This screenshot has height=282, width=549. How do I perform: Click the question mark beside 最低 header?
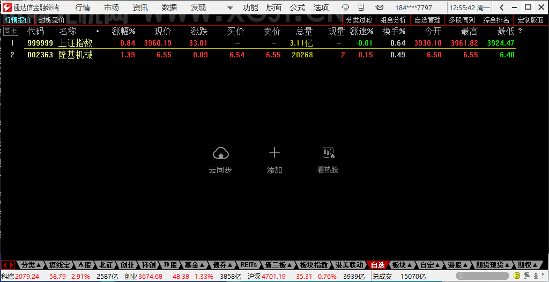coord(520,32)
